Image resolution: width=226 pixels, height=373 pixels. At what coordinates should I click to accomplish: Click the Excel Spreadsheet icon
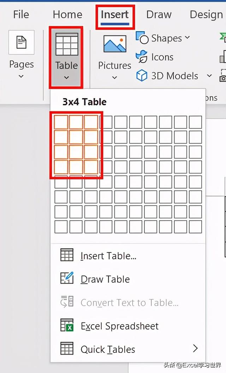point(67,325)
